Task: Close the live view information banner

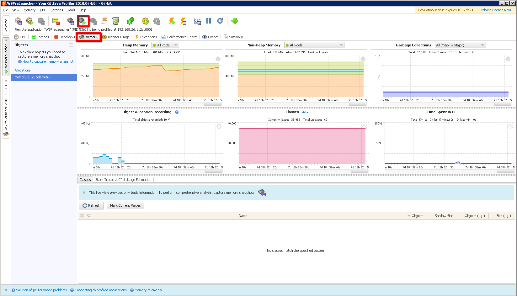Action: 84,193
